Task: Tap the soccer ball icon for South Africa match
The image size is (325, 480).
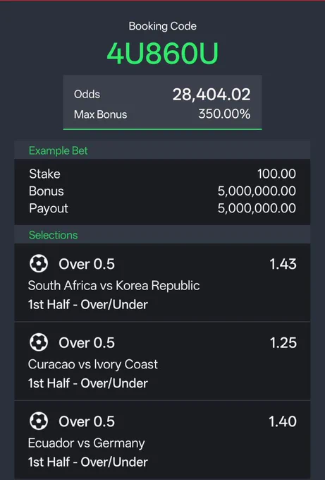Action: click(39, 263)
